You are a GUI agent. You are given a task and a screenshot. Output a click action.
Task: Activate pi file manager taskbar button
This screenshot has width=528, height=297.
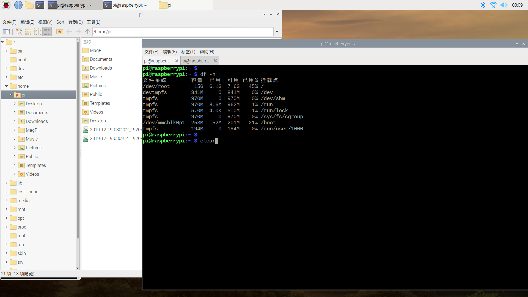[x=185, y=5]
